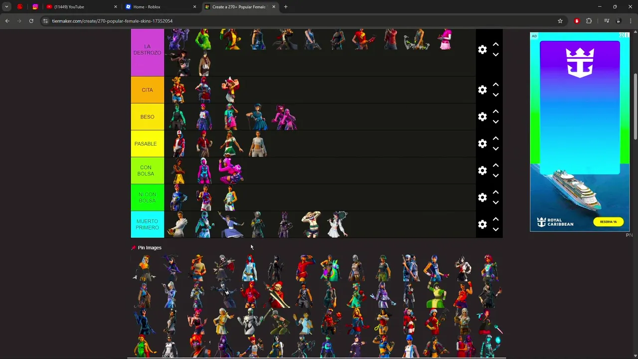Click RESERVA YA on Royal Caribbean ad

[x=608, y=222]
